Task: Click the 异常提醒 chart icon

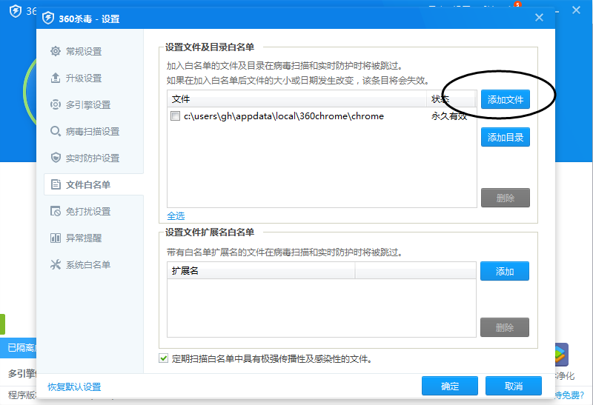Action: (x=56, y=238)
